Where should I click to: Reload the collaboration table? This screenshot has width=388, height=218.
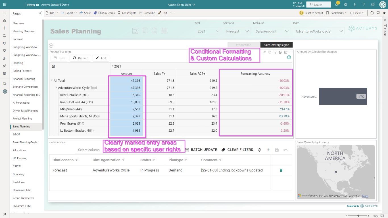pyautogui.click(x=259, y=150)
